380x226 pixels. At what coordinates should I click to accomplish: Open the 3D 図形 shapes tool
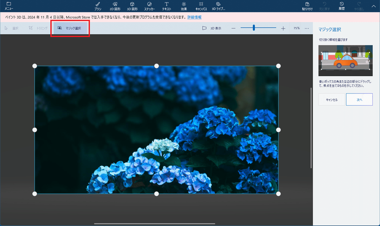pos(132,6)
